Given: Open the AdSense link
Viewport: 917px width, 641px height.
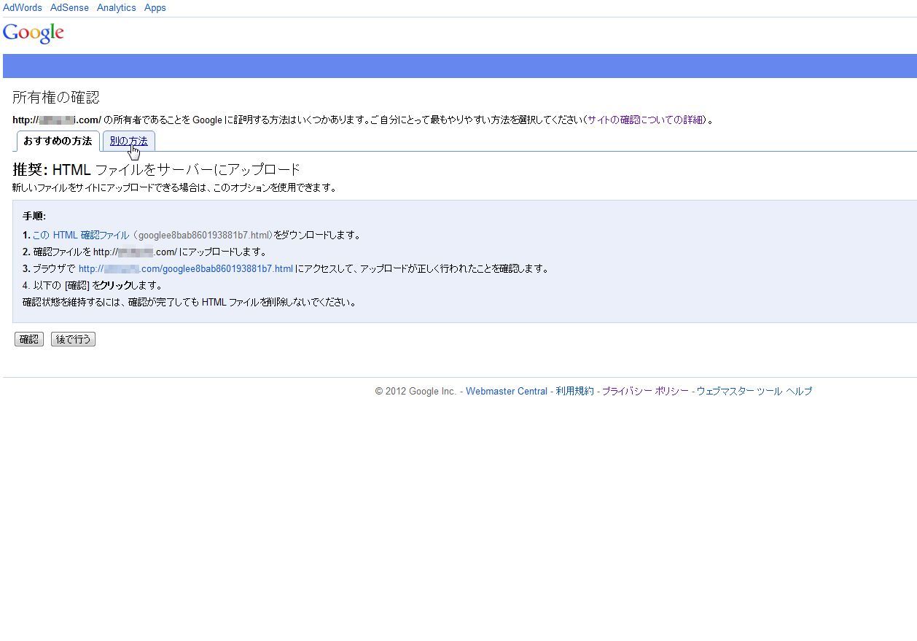Looking at the screenshot, I should pos(69,7).
